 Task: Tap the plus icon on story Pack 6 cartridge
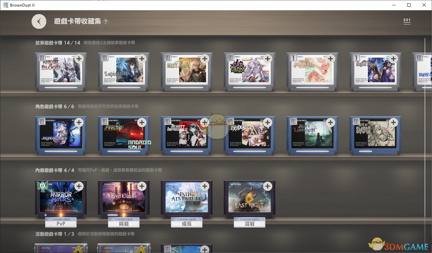tap(393, 59)
